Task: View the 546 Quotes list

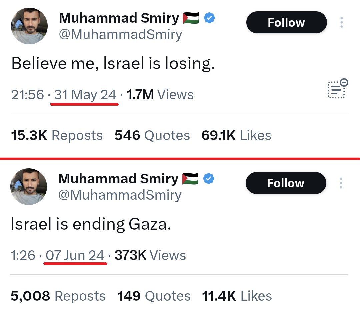Action: 152,135
